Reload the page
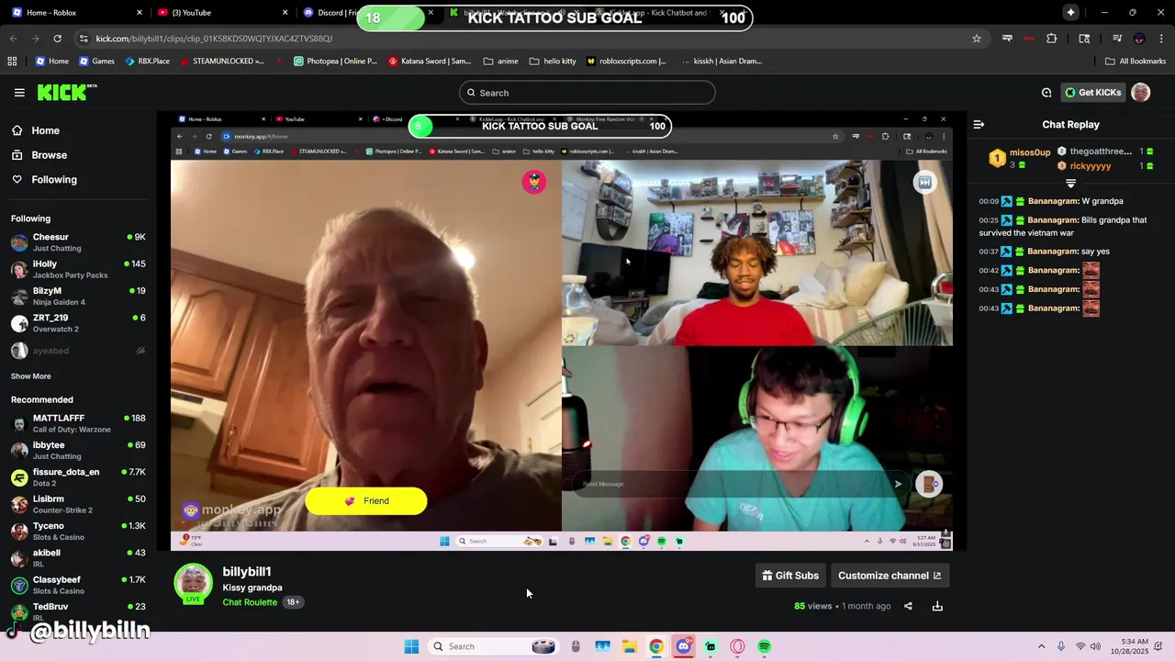 tap(57, 39)
